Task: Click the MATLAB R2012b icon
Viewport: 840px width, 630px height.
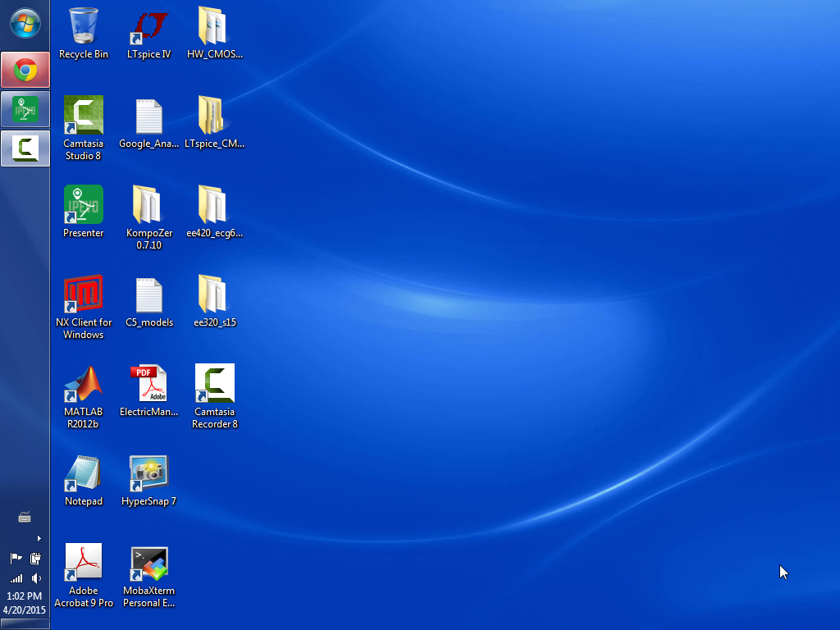Action: pos(84,384)
